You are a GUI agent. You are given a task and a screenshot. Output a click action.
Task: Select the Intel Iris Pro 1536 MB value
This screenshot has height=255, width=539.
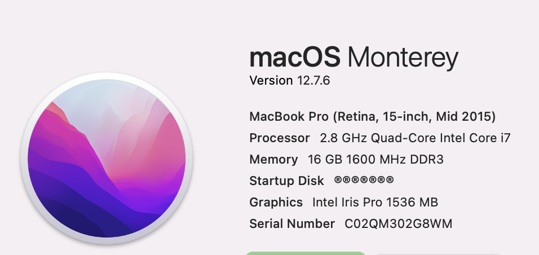pyautogui.click(x=375, y=203)
